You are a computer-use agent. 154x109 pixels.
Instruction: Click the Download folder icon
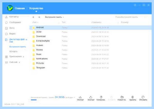click(x=34, y=37)
